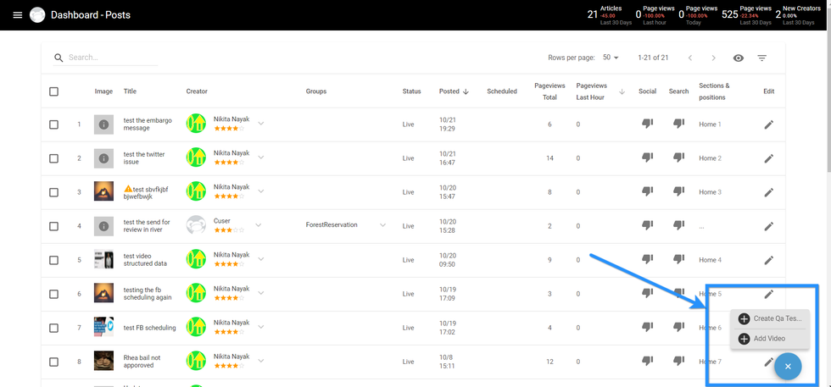Click the Social thumbs-down icon in row 2
Viewport: 831px width, 387px height.
click(647, 158)
